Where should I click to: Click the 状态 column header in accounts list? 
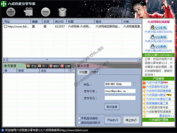[52, 71]
